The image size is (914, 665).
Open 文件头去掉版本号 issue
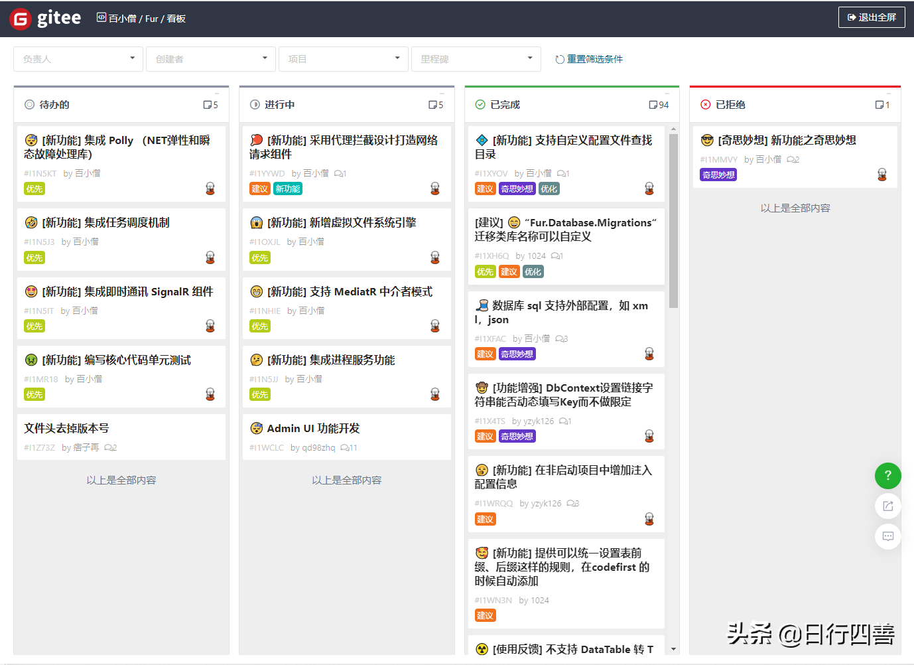(66, 429)
